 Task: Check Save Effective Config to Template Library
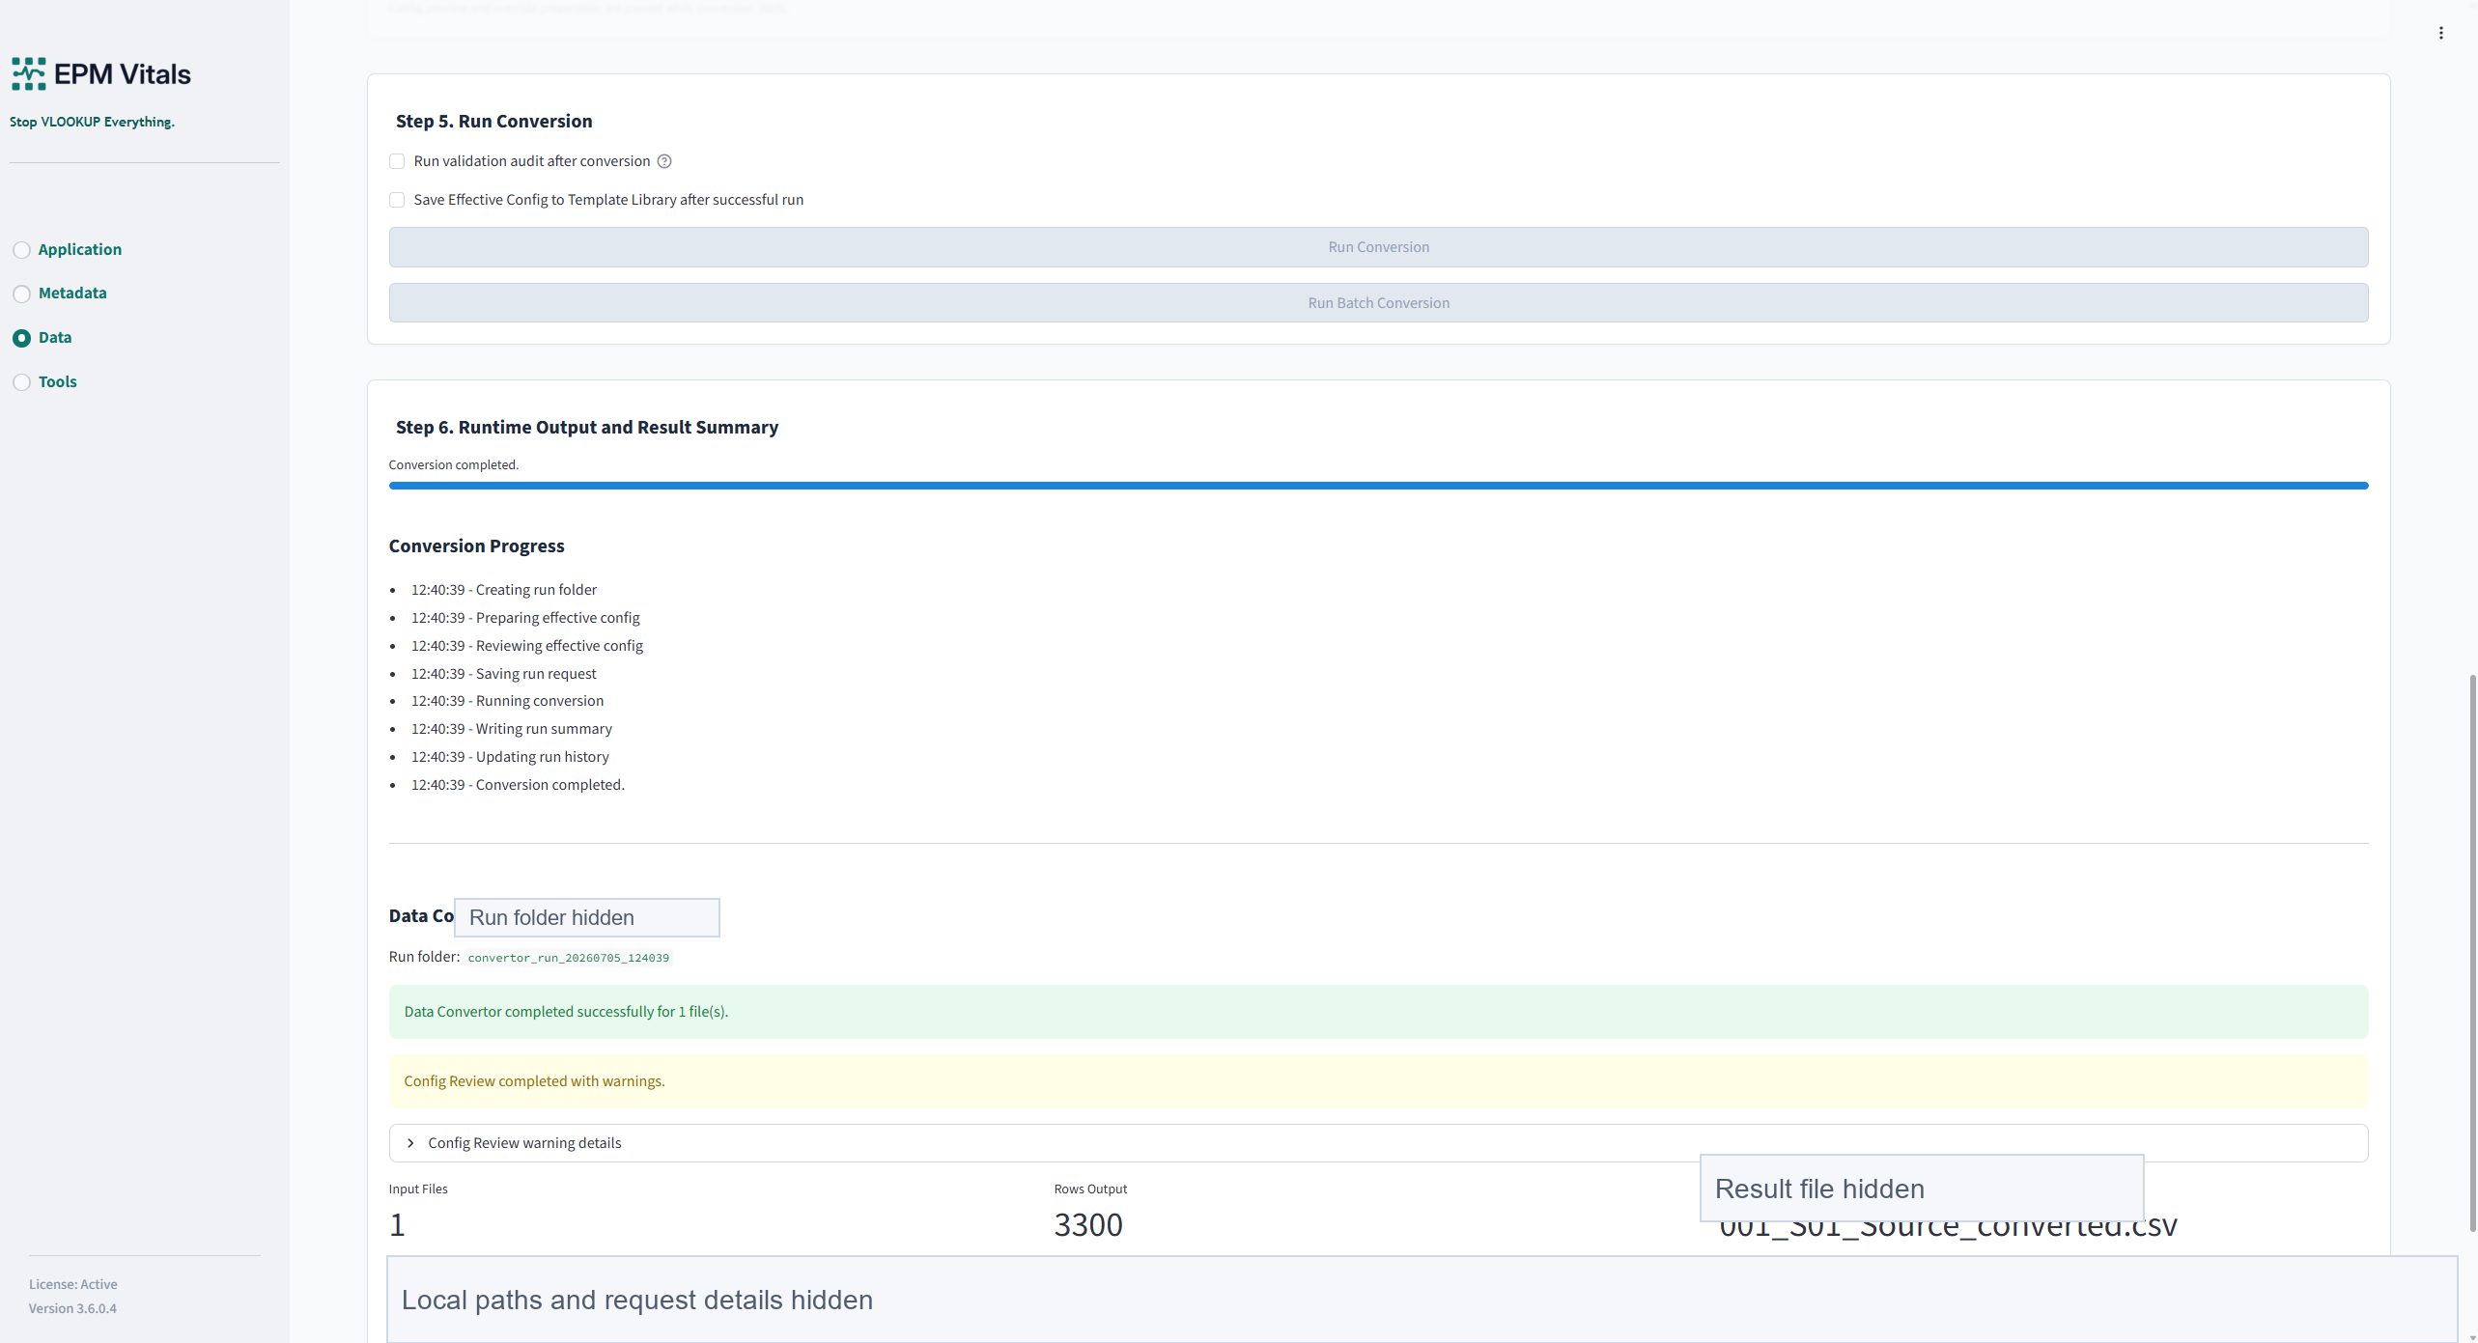pyautogui.click(x=397, y=200)
